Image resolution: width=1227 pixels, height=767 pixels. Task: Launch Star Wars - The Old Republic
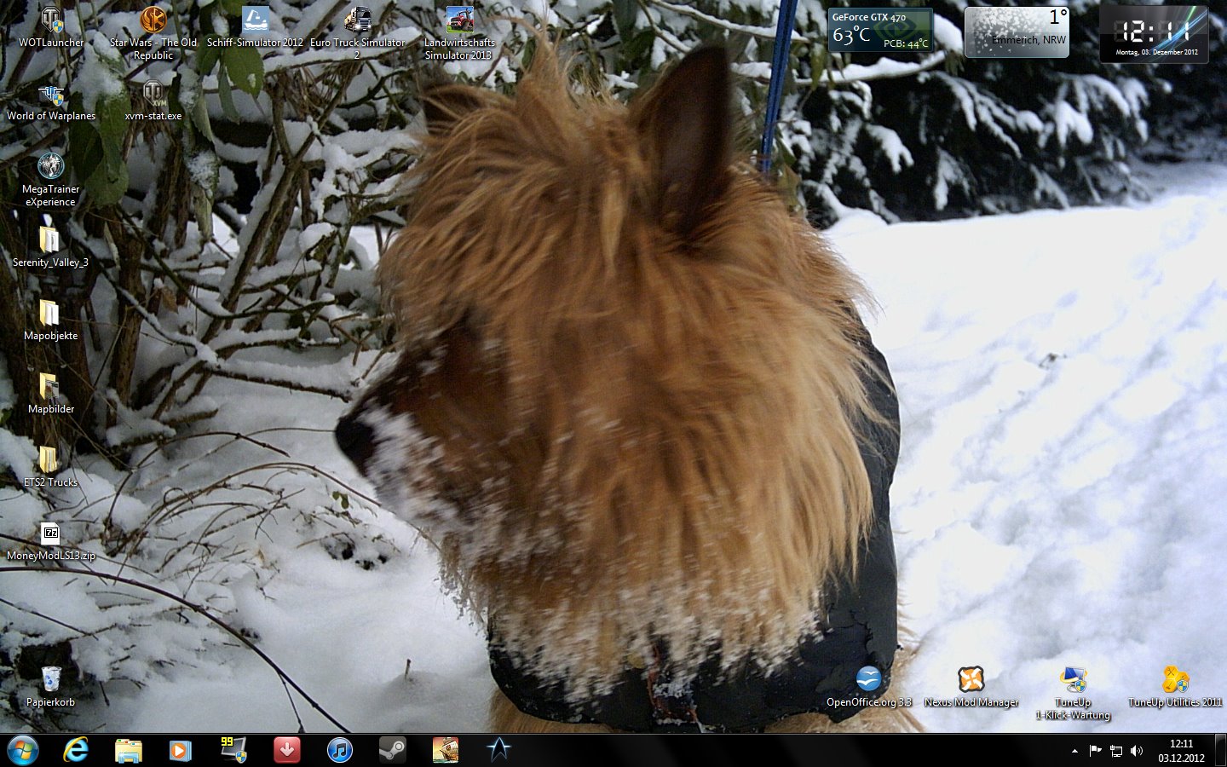point(153,20)
